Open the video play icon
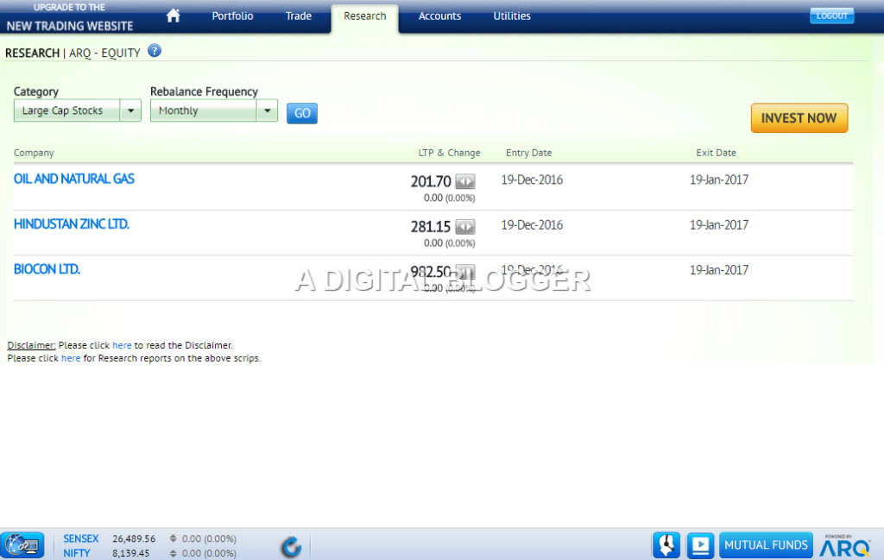The height and width of the screenshot is (560, 884). 701,545
